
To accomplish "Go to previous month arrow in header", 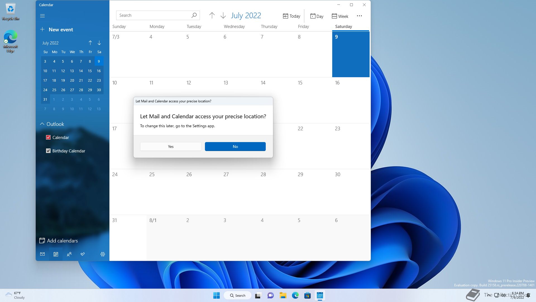I will 212,15.
